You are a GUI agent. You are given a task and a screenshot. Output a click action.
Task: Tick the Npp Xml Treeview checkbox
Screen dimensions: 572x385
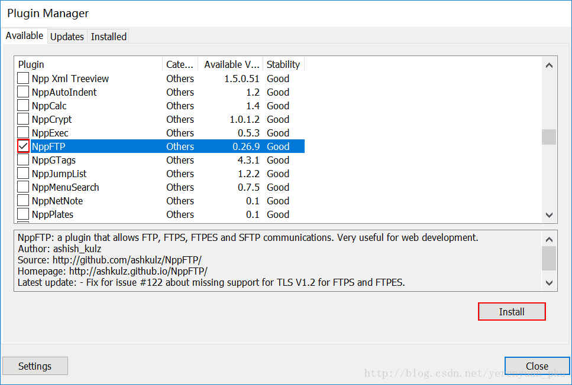23,79
